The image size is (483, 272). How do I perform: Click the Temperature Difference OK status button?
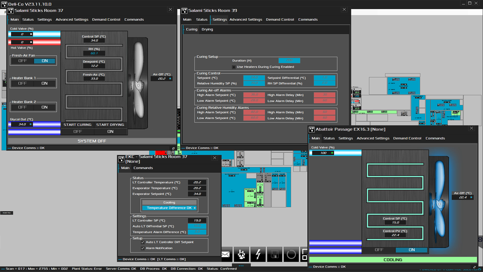(169, 208)
